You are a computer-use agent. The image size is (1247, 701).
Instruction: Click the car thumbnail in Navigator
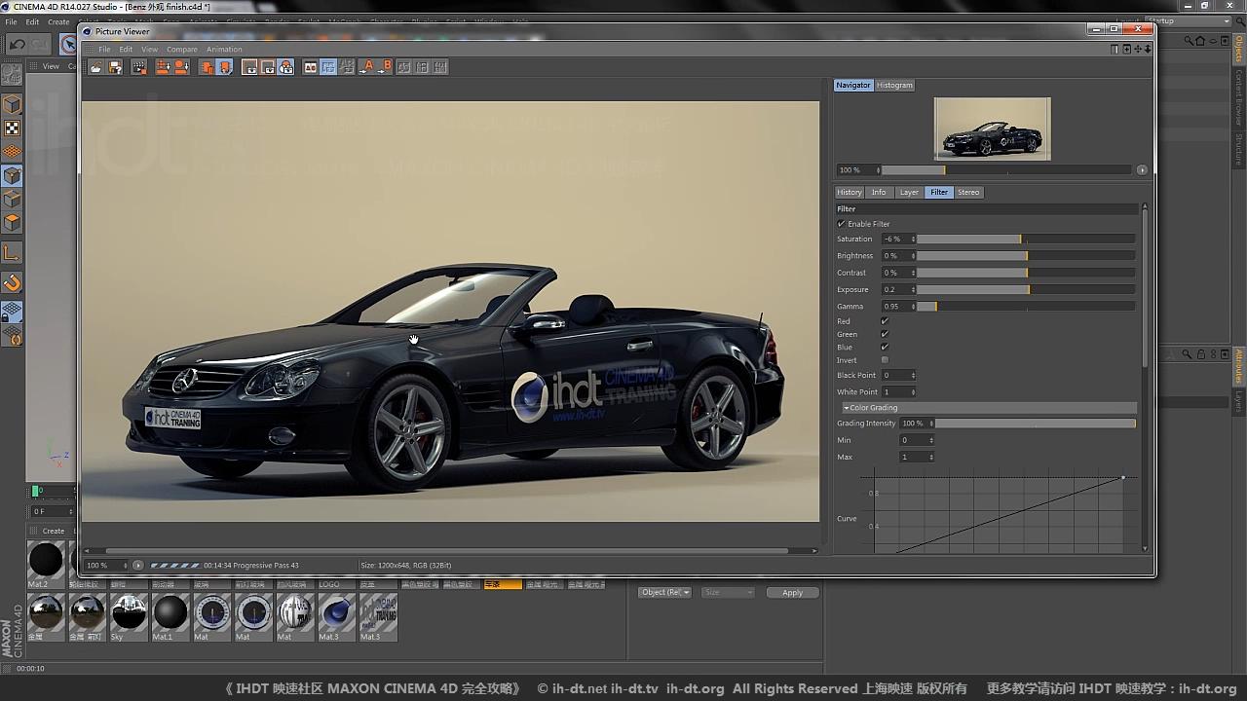point(992,129)
